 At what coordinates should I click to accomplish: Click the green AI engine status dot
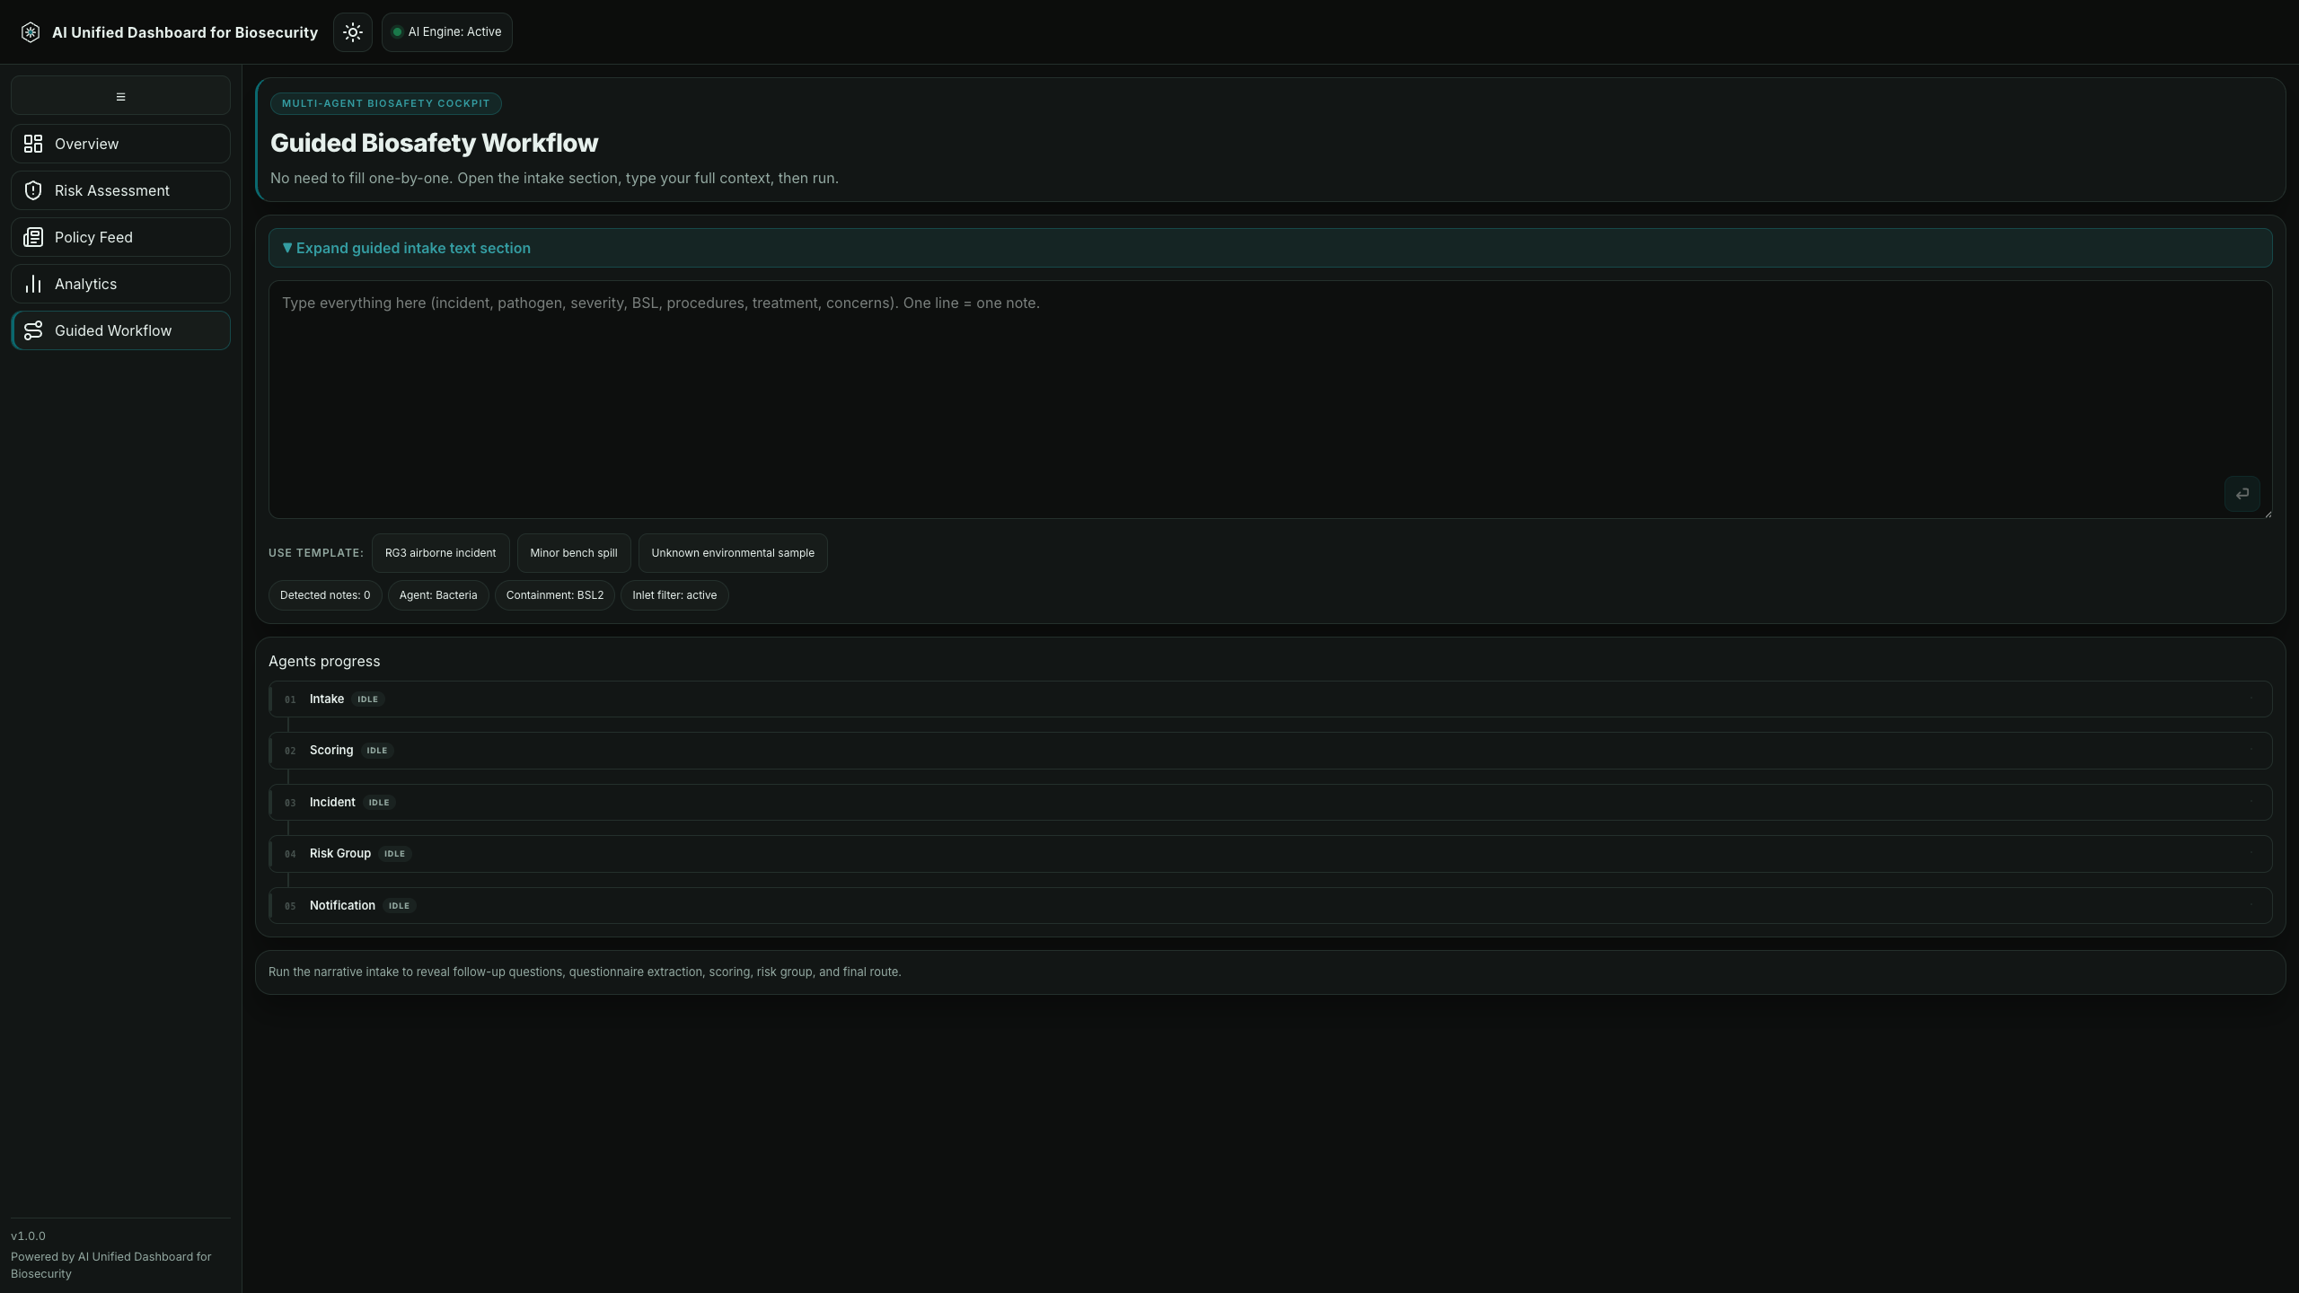coord(397,32)
